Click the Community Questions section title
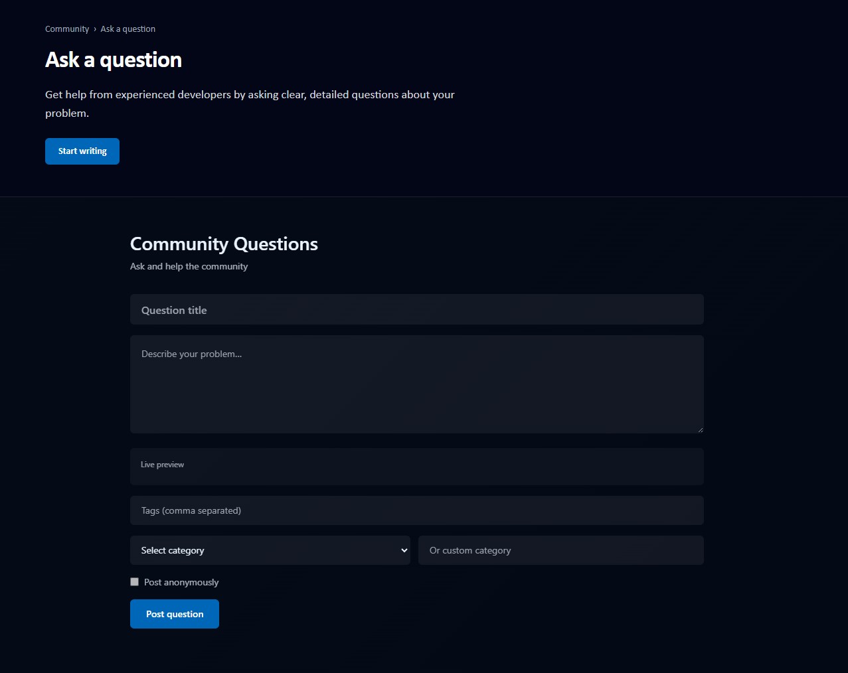 pyautogui.click(x=224, y=244)
